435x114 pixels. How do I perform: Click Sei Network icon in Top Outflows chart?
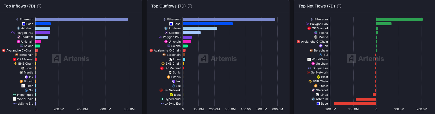[x=161, y=90]
